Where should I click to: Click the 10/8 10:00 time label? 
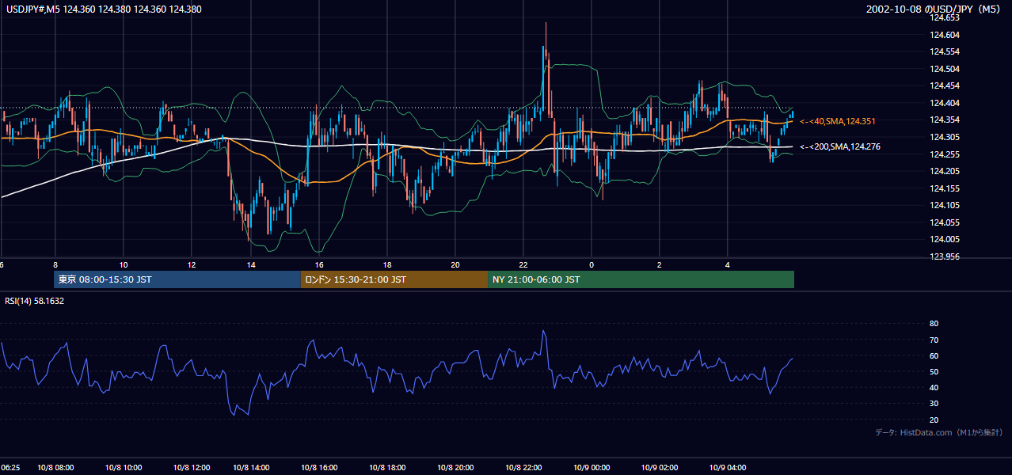pyautogui.click(x=124, y=468)
